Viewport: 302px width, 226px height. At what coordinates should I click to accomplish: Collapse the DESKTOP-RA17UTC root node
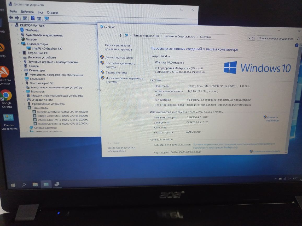point(12,25)
